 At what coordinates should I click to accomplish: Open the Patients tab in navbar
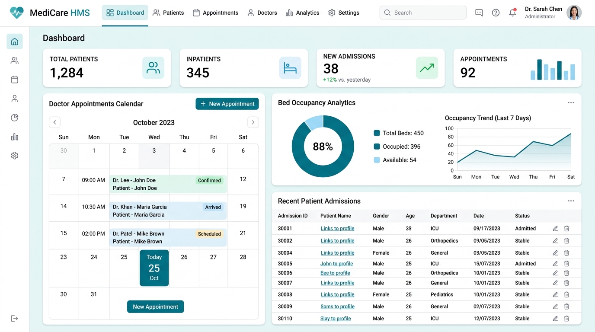click(x=168, y=13)
